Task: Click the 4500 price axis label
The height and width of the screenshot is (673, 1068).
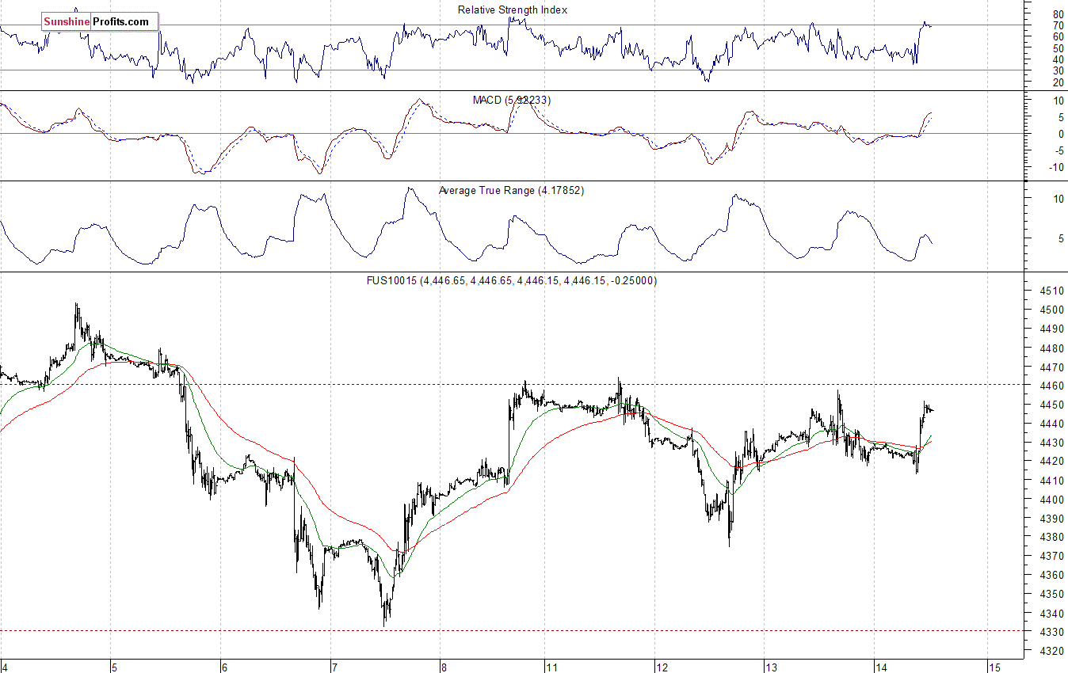Action: [1051, 310]
